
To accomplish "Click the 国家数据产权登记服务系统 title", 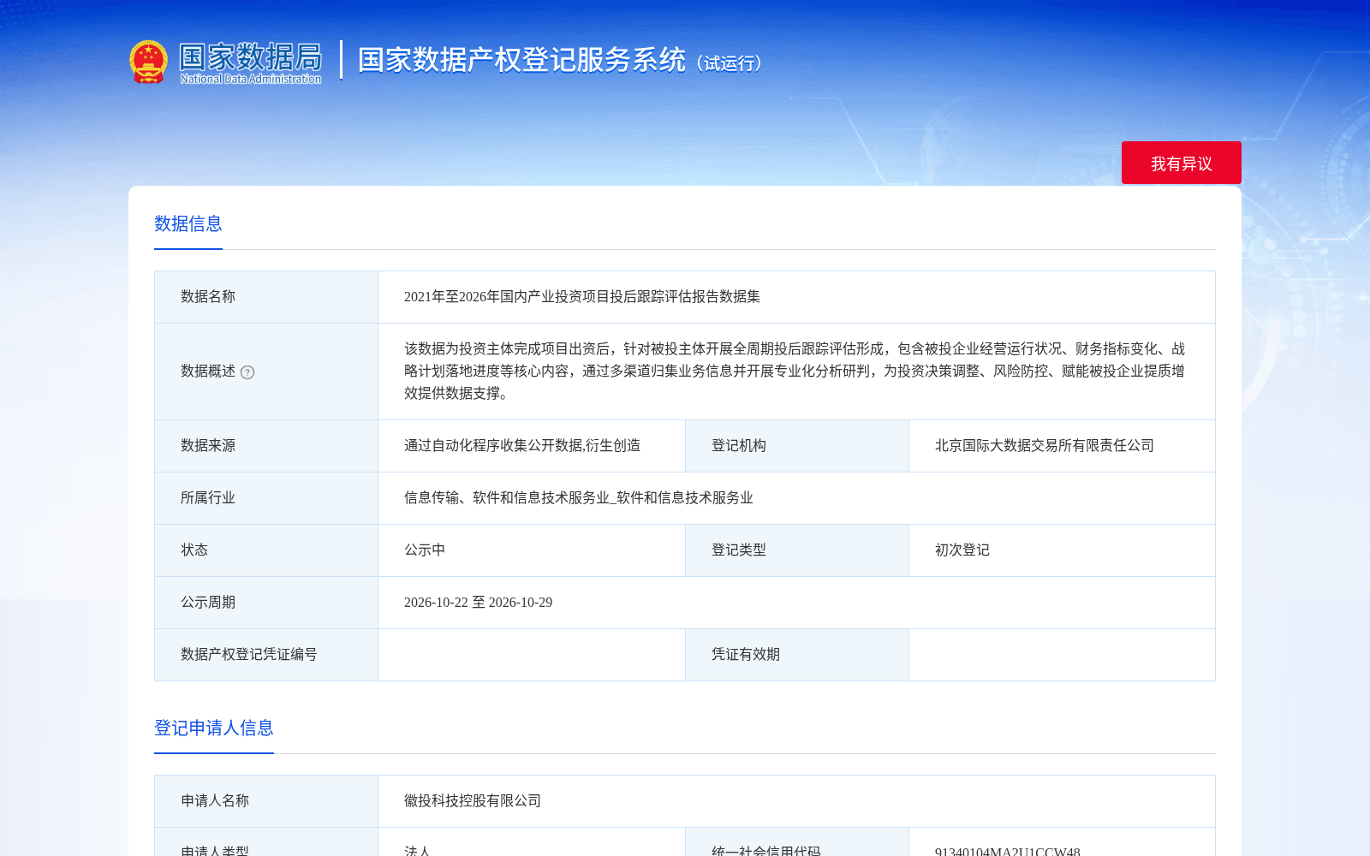I will coord(521,60).
